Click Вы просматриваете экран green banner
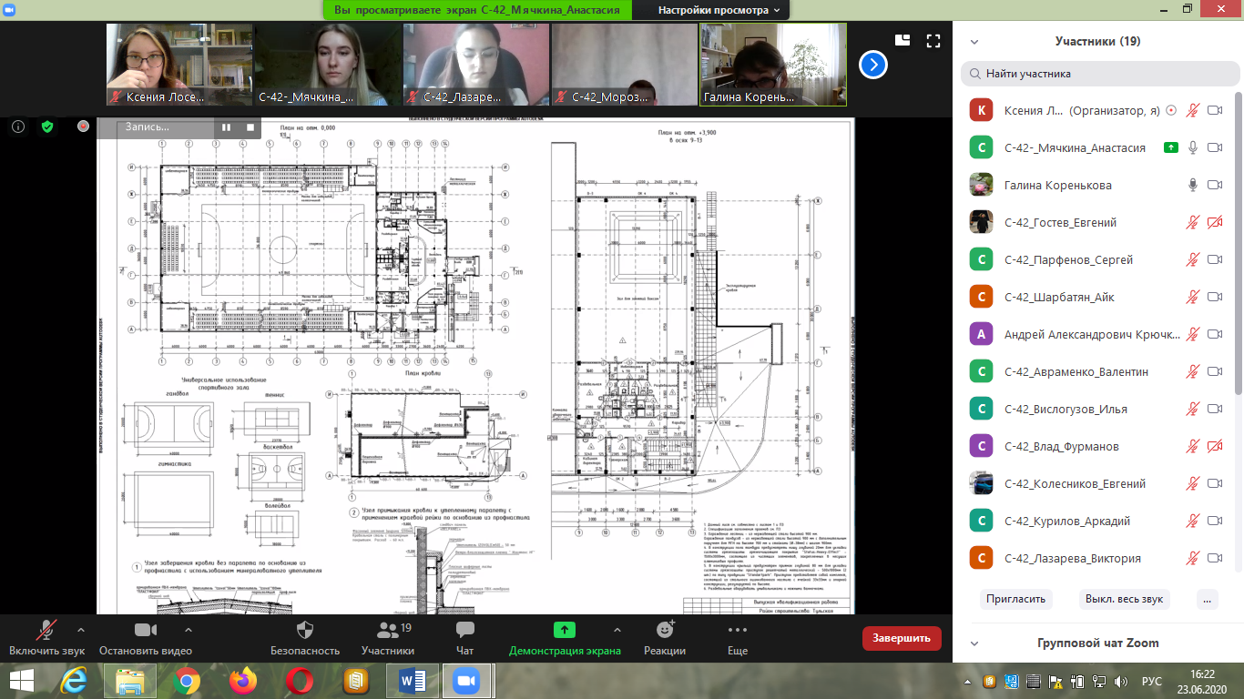The image size is (1244, 699). 477,10
